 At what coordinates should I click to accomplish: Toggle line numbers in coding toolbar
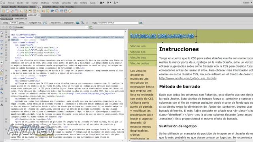click(2, 62)
